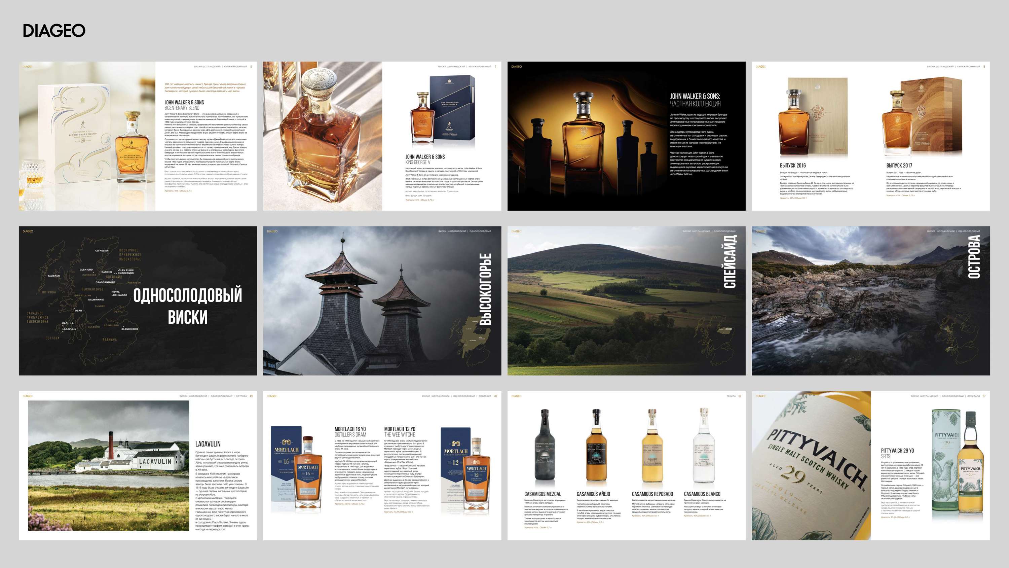
Task: Open the King George V bottle close-up photo
Action: point(322,136)
